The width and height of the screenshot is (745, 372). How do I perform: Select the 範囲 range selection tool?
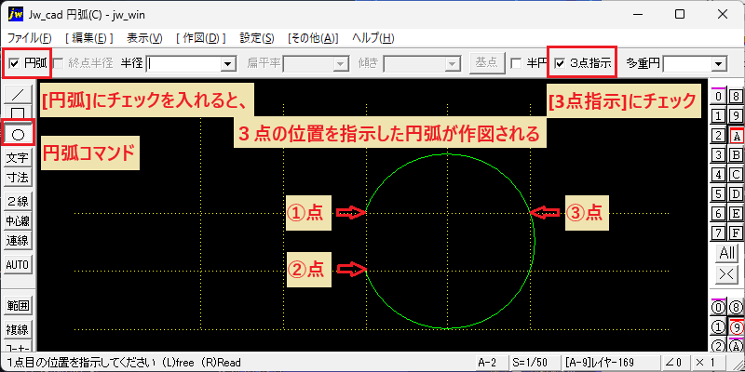pos(18,306)
